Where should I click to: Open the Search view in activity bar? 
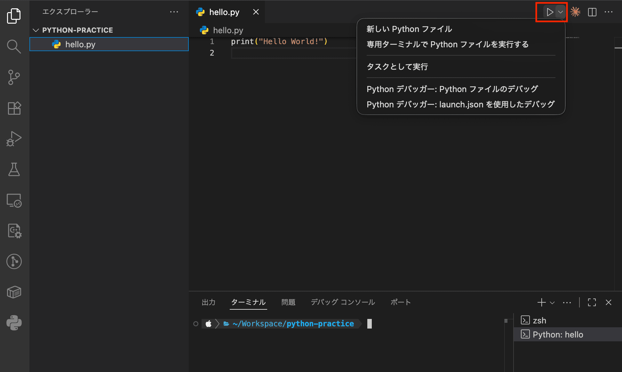tap(14, 47)
